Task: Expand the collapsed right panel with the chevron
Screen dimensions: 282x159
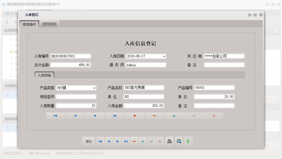Action: point(276,30)
